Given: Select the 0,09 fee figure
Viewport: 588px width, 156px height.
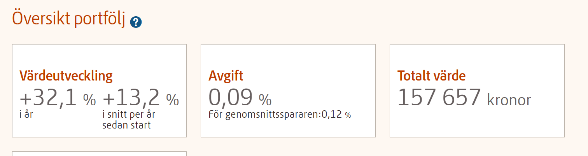Looking at the screenshot, I should pos(231,98).
